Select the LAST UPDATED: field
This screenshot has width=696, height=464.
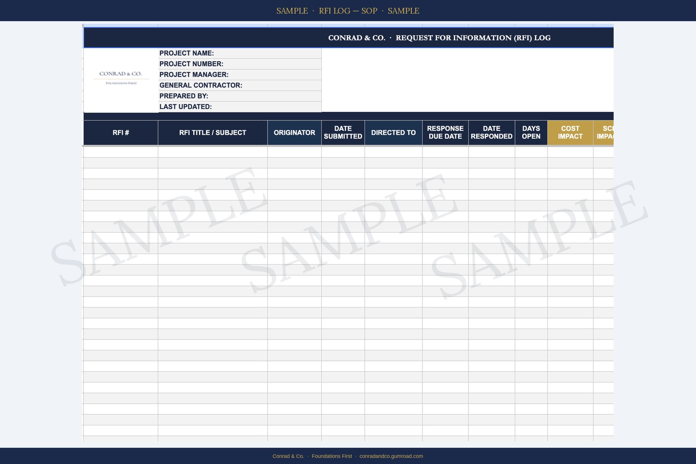pyautogui.click(x=240, y=106)
